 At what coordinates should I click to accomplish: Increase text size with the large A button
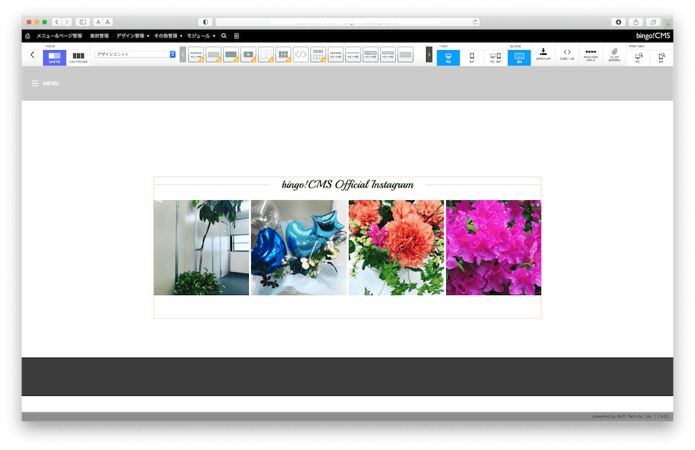[x=108, y=22]
